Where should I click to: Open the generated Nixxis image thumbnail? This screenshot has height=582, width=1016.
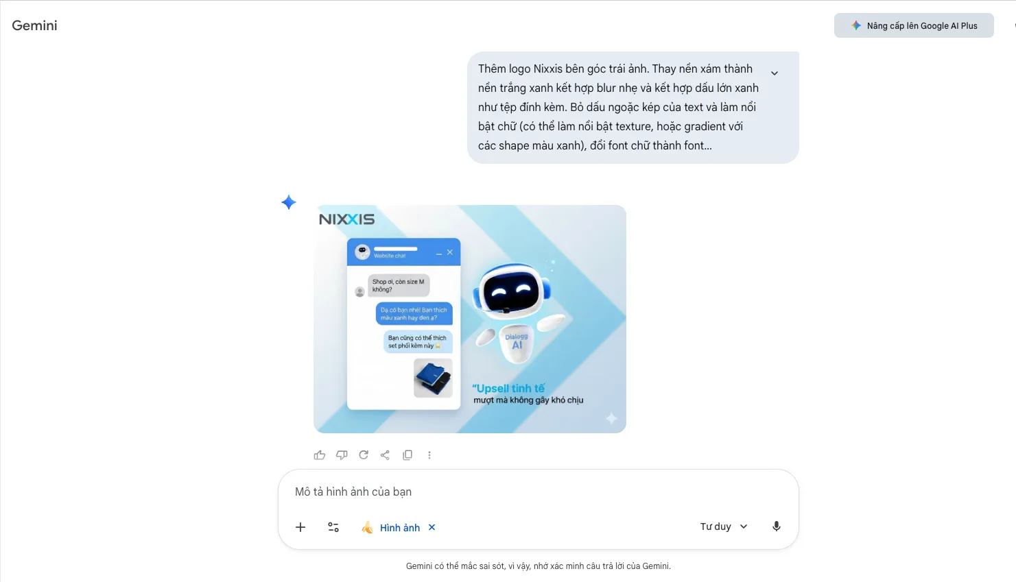click(470, 319)
